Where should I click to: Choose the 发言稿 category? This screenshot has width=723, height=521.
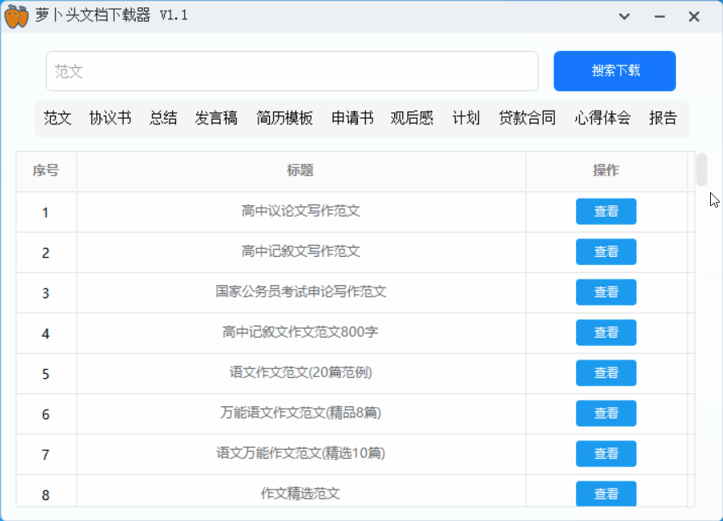(x=216, y=118)
